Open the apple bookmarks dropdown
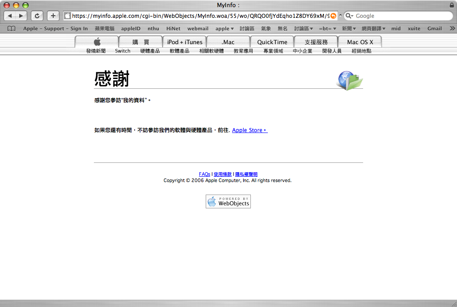Screen dimensions: 457x307 coord(224,29)
